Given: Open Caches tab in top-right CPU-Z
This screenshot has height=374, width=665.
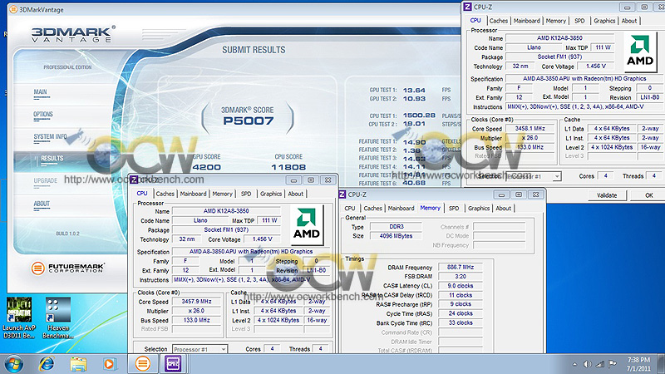Looking at the screenshot, I should pyautogui.click(x=498, y=21).
